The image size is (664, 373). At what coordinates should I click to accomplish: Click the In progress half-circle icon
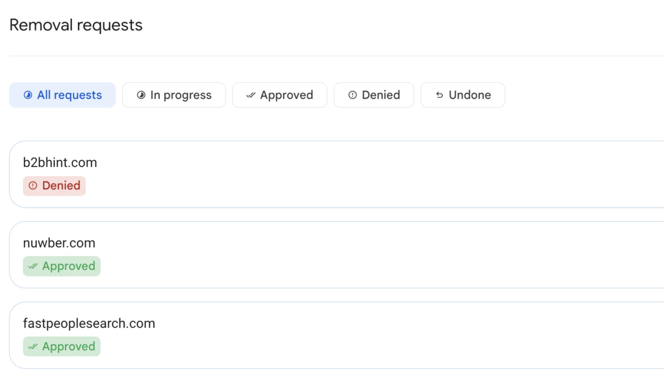point(141,95)
